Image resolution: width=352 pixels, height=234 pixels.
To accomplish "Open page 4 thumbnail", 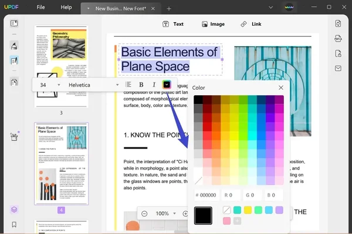I will tap(61, 164).
